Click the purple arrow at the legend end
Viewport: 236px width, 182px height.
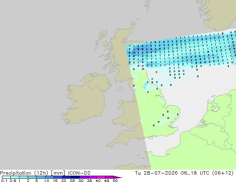(118, 177)
